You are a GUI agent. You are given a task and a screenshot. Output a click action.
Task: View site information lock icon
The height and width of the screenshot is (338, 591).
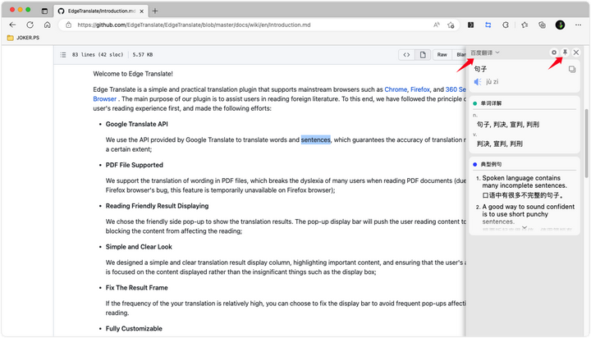(68, 25)
